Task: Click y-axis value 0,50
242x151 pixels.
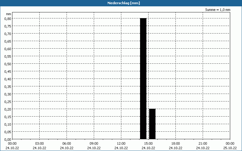Action: tap(8, 64)
